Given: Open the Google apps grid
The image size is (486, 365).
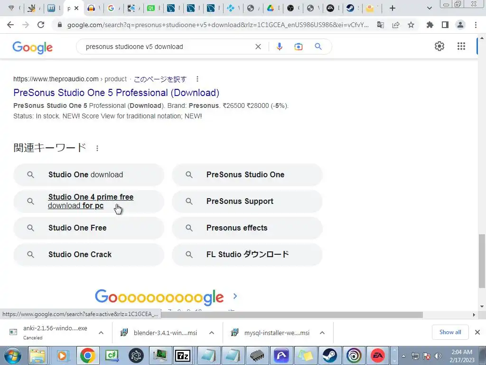Looking at the screenshot, I should click(461, 46).
